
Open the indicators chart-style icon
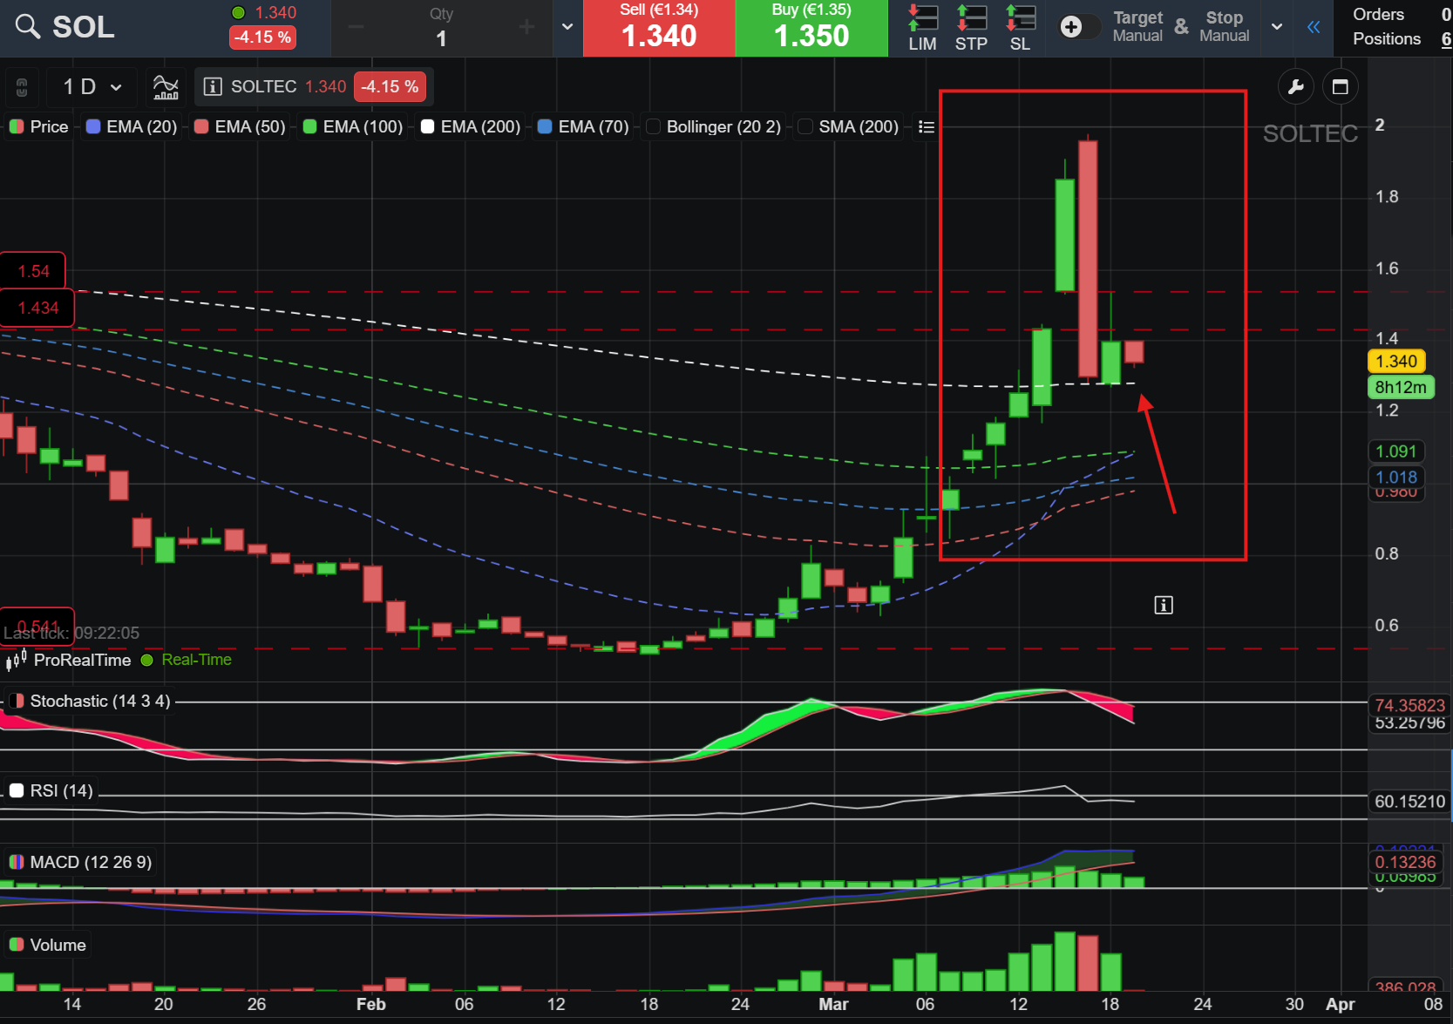166,86
